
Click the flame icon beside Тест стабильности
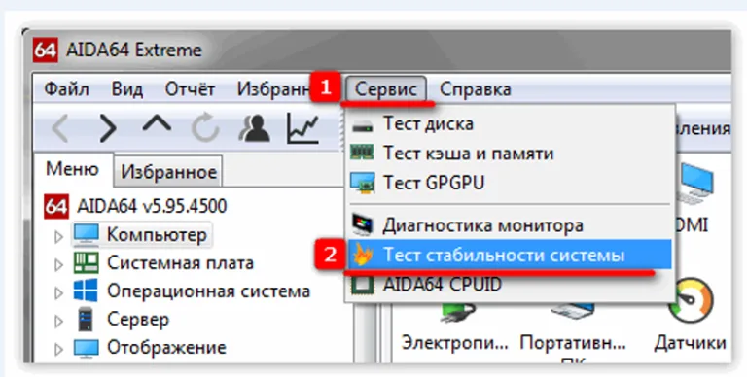point(363,256)
